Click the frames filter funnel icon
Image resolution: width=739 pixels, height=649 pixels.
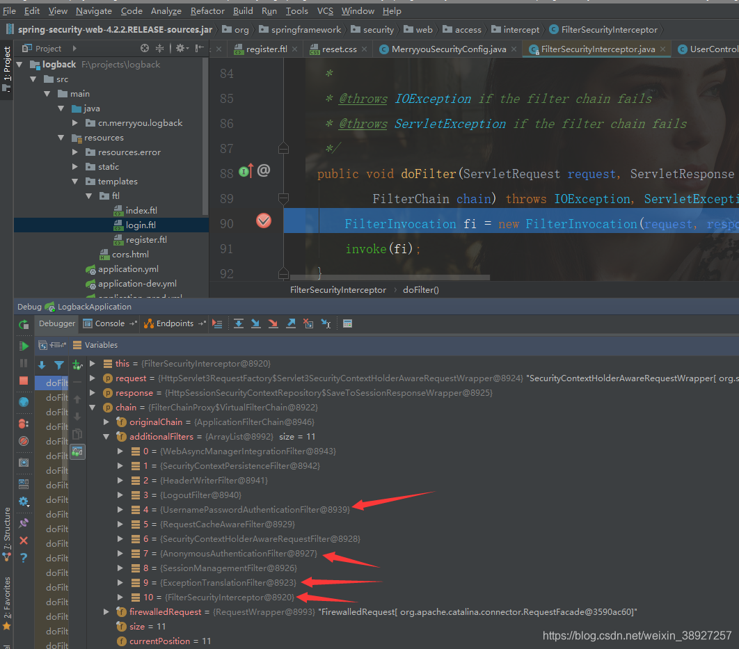59,365
